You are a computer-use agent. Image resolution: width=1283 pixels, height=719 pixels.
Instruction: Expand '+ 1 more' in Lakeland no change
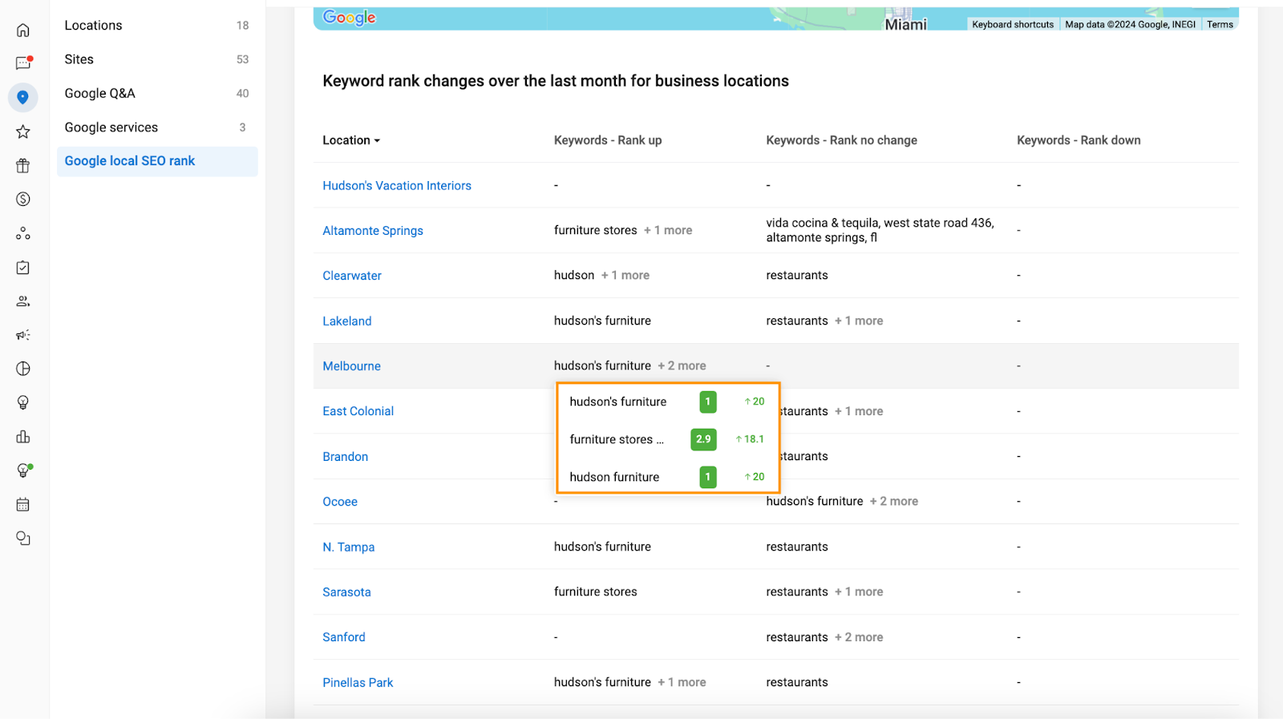tap(859, 321)
